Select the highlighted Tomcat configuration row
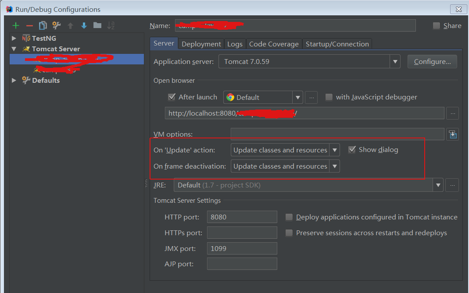The image size is (469, 293). tap(77, 59)
